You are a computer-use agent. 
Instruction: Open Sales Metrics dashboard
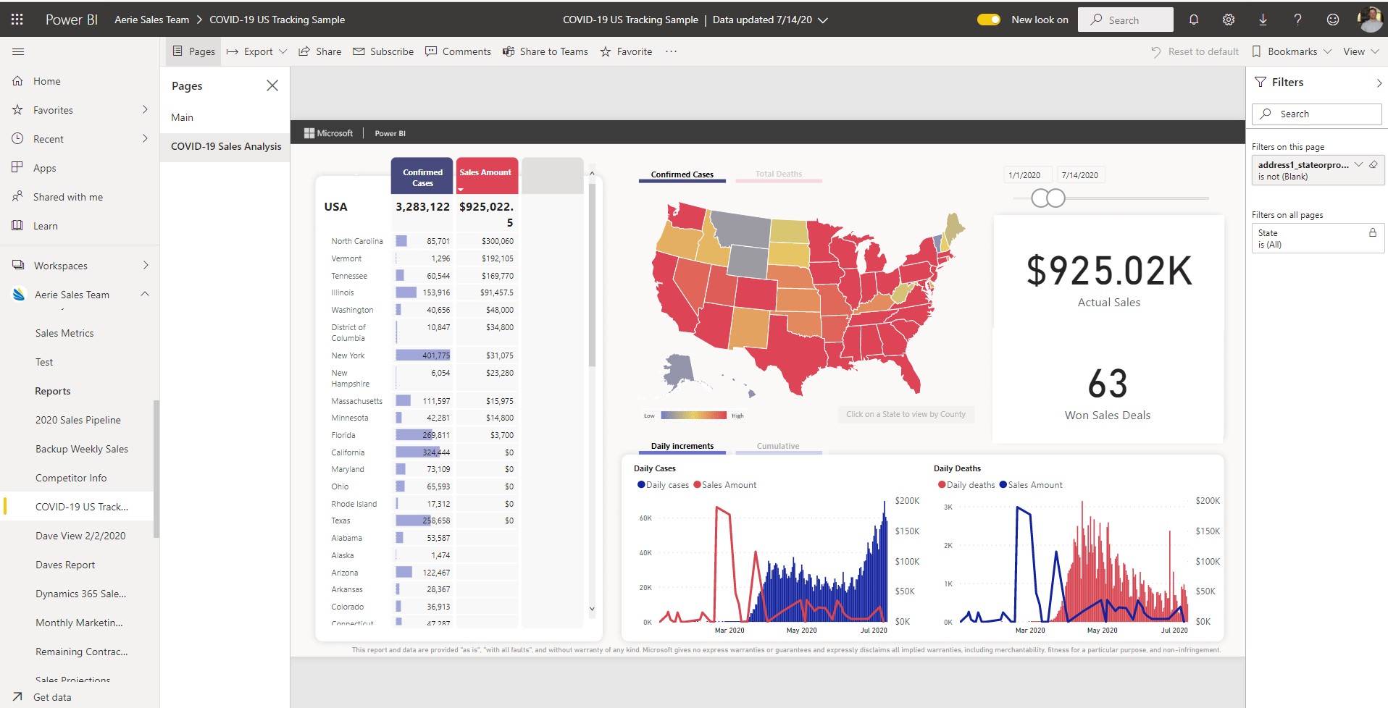click(x=64, y=333)
